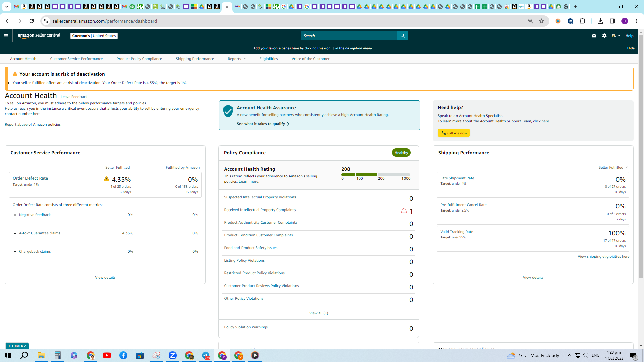Open the Chargeback claims link

(x=35, y=252)
